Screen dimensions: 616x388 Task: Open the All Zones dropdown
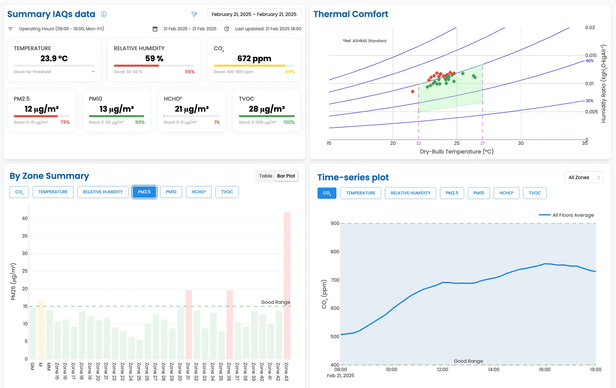[x=583, y=177]
